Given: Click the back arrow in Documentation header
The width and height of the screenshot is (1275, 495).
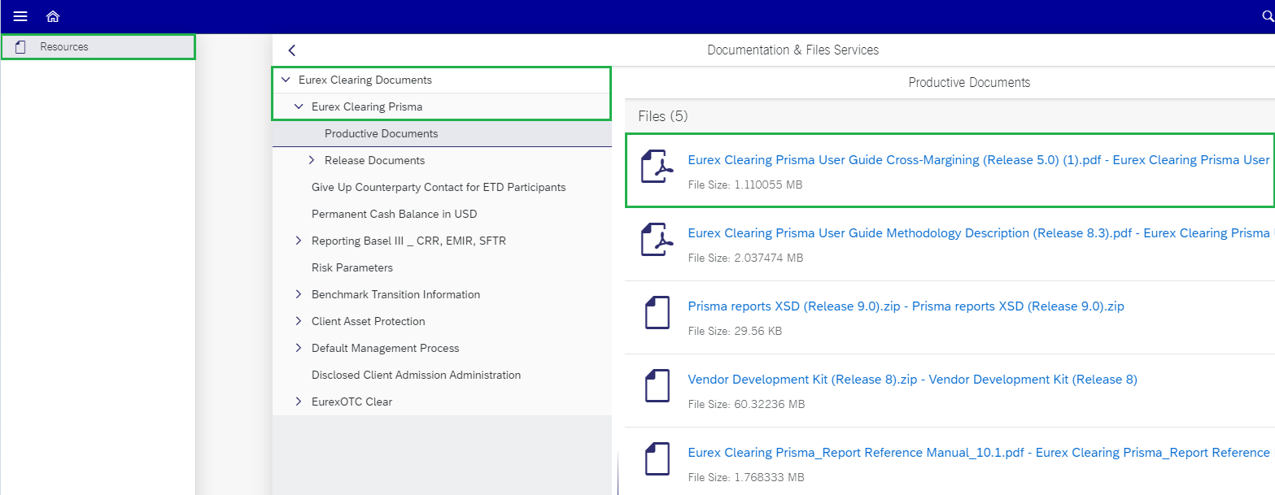Looking at the screenshot, I should coord(292,50).
